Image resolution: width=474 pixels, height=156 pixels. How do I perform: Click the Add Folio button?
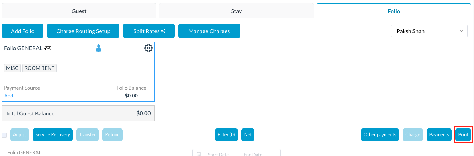(23, 31)
